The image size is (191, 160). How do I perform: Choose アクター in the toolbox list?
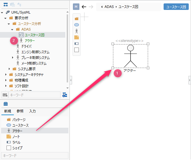pos(34,131)
